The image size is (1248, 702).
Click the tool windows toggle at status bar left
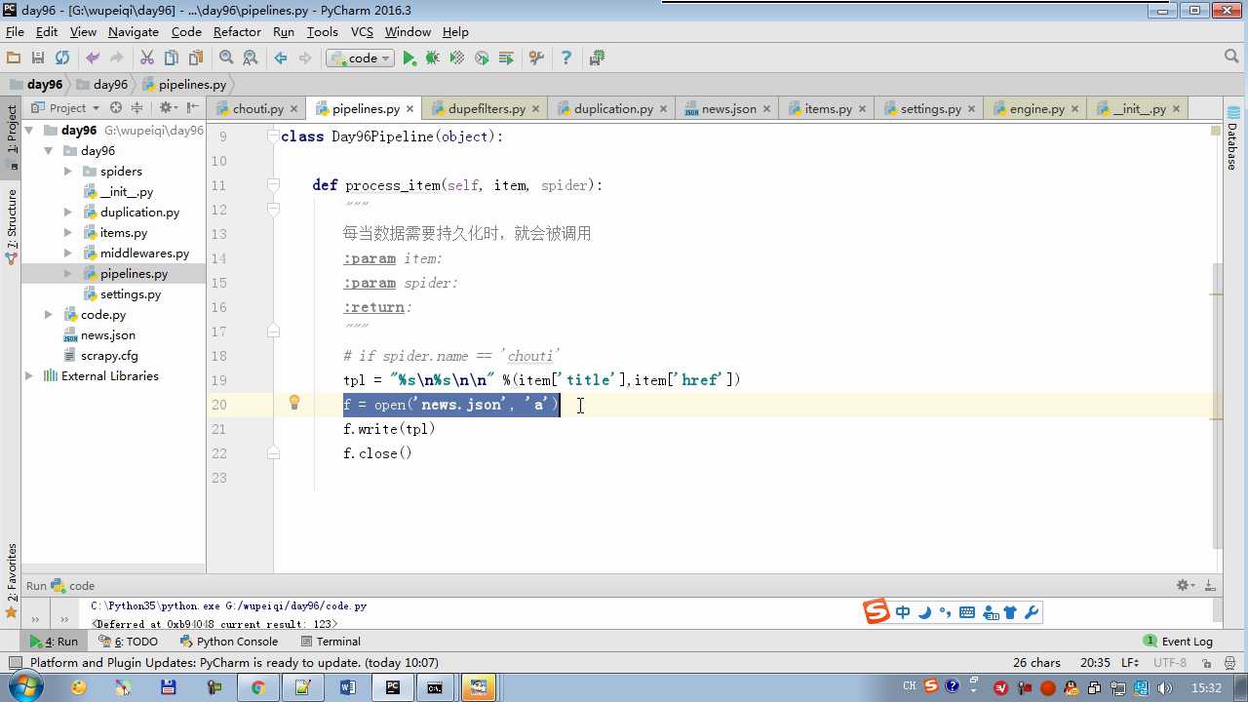[14, 663]
